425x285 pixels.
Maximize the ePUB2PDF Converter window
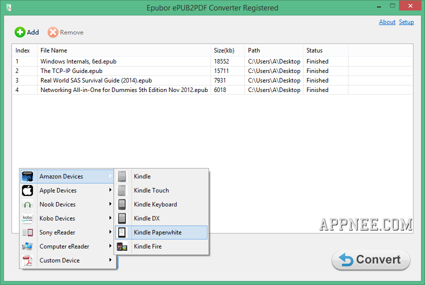pyautogui.click(x=392, y=6)
